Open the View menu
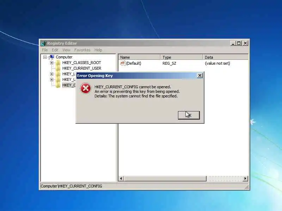This screenshot has height=211, width=282. pyautogui.click(x=66, y=50)
